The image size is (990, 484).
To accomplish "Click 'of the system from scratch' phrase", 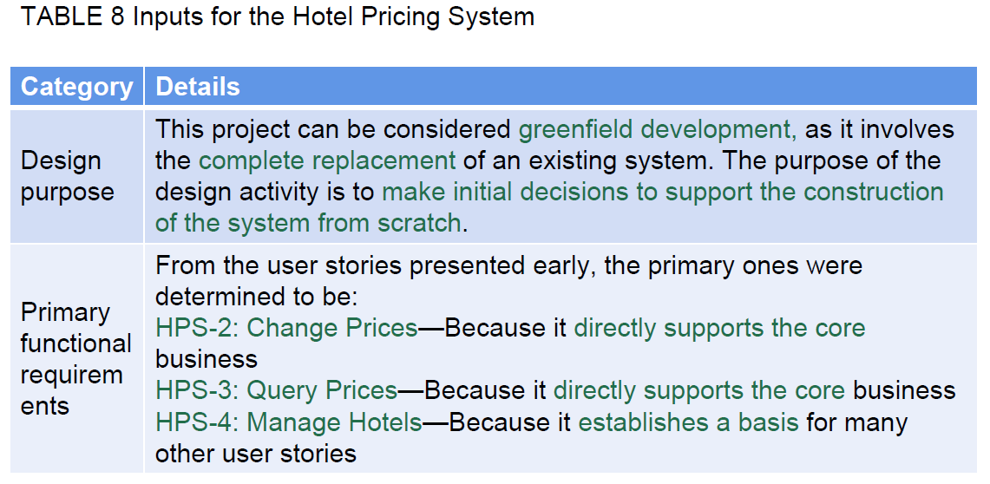I will [309, 223].
